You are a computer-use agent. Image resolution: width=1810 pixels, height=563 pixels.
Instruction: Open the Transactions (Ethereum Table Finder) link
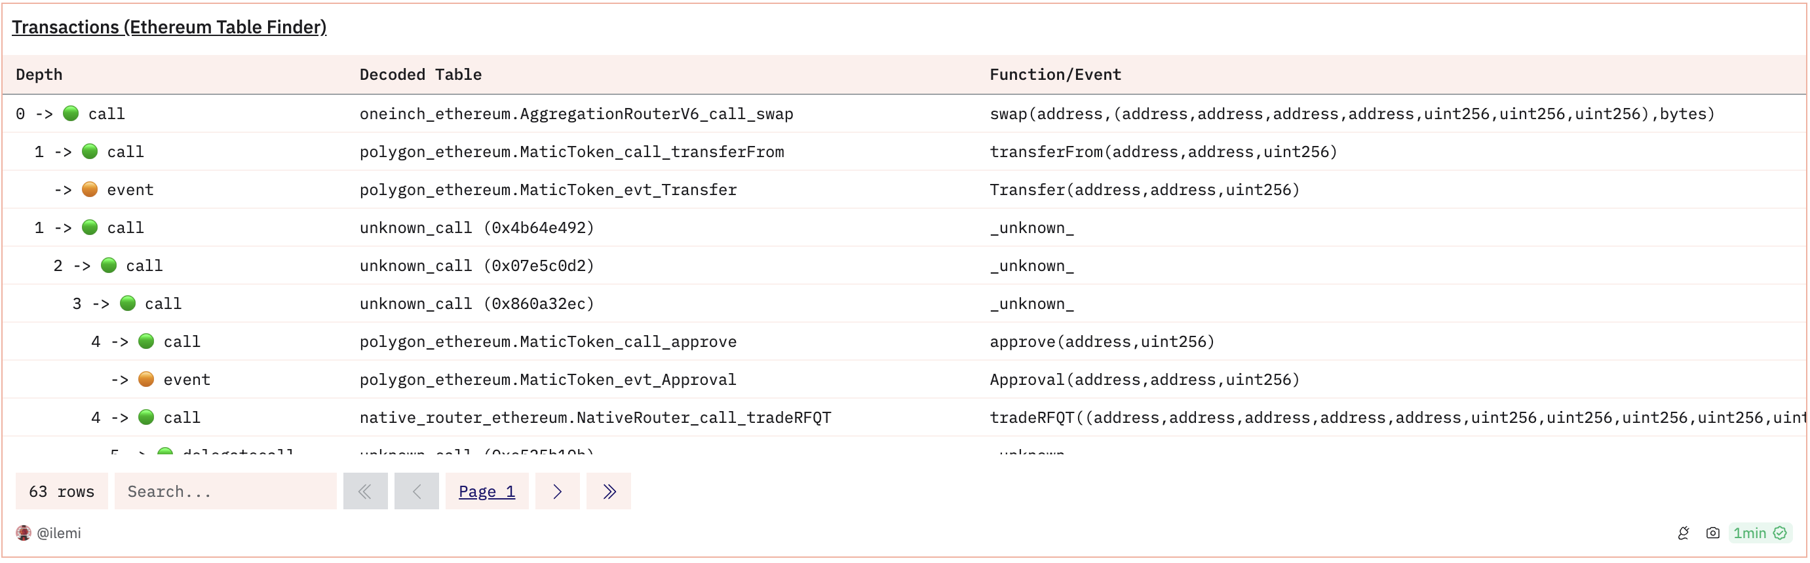(168, 27)
